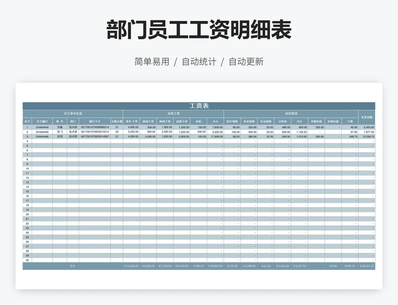
Task: Select footer net total ¥24,671.25
Action: [367, 266]
